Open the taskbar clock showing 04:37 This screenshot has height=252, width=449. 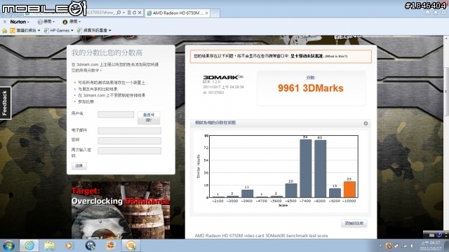click(x=430, y=246)
